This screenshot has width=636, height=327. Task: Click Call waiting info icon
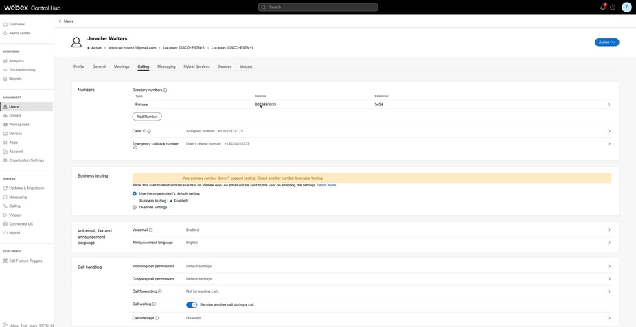click(154, 304)
